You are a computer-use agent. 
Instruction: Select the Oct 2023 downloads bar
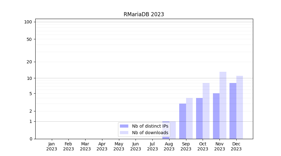click(x=206, y=111)
